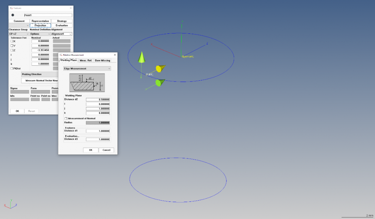The image size is (375, 219).
Task: Click the Relative Measurement window title icon
Action: coord(61,55)
